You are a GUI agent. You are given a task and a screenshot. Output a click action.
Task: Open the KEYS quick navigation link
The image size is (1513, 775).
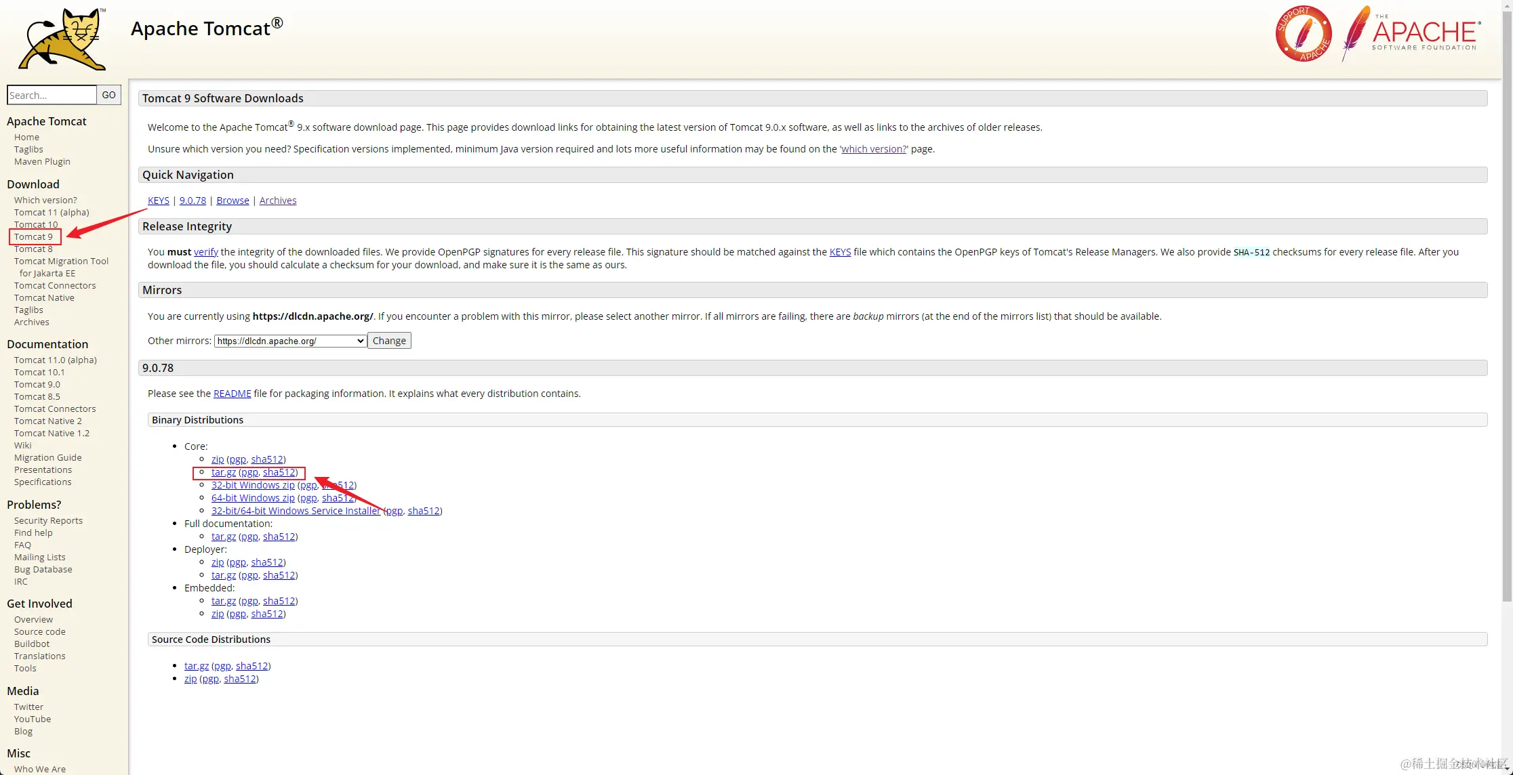tap(159, 201)
